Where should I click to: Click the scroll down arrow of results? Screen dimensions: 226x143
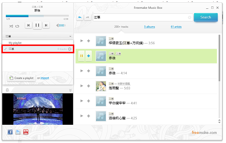219,122
